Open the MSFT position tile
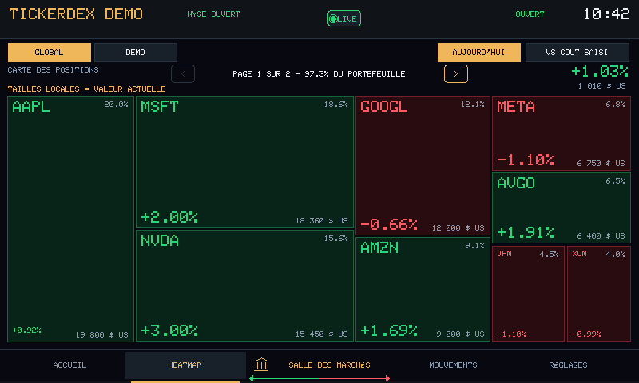The height and width of the screenshot is (383, 639). [x=244, y=162]
